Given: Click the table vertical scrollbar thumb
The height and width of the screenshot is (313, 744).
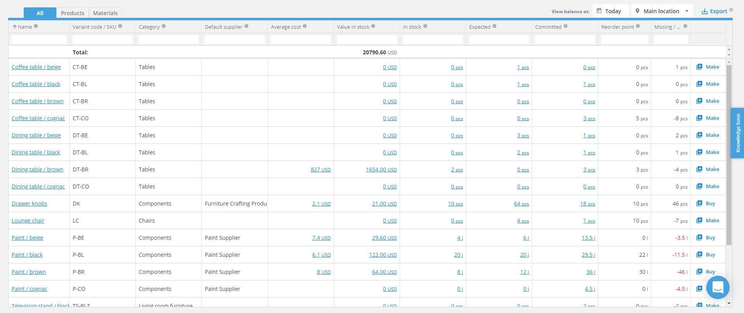Looking at the screenshot, I should point(729,155).
